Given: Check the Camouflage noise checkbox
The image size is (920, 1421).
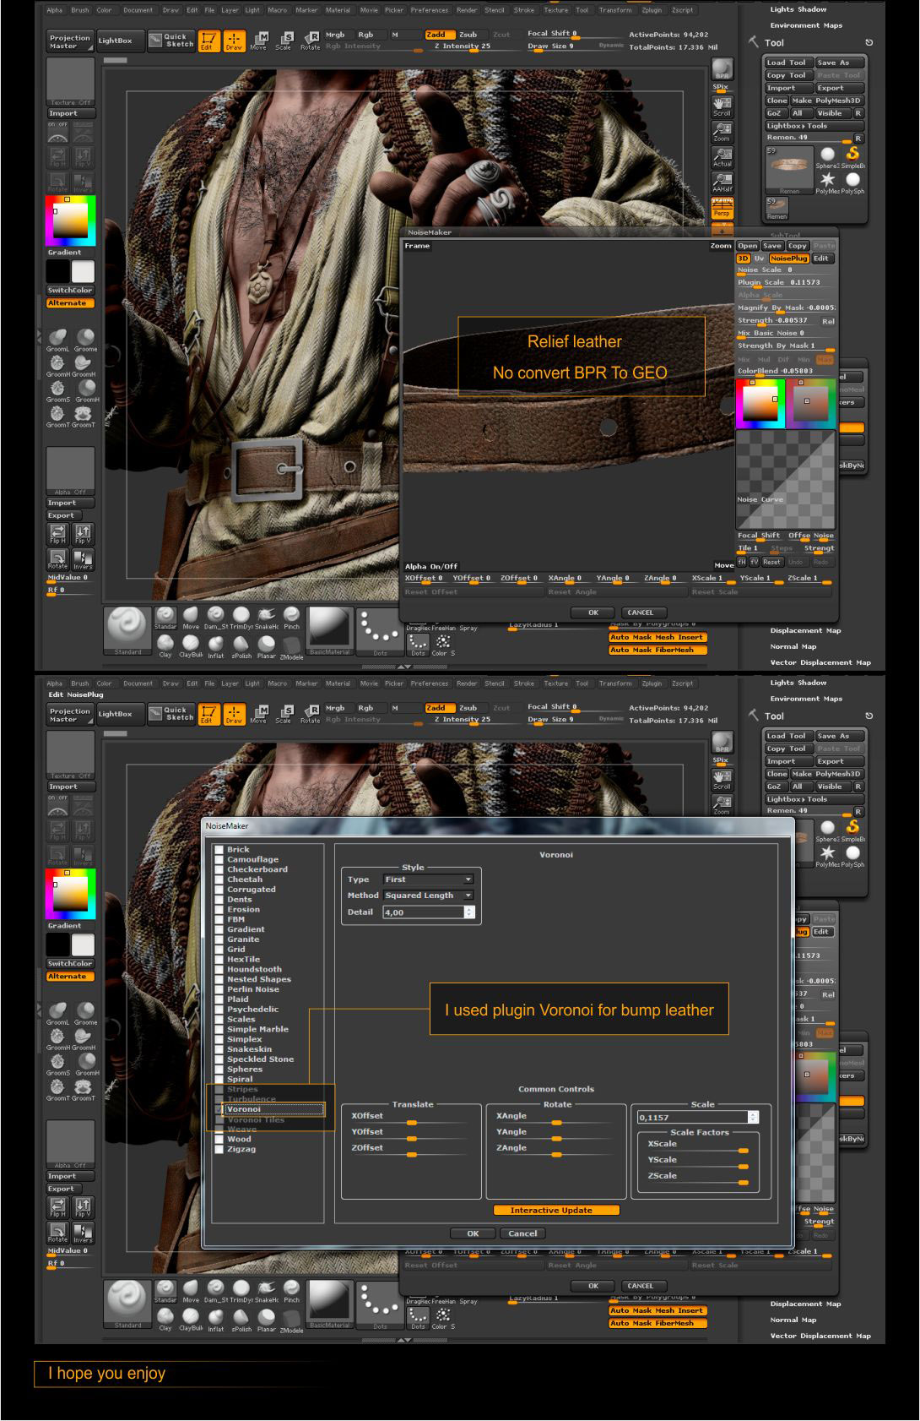Looking at the screenshot, I should (219, 860).
